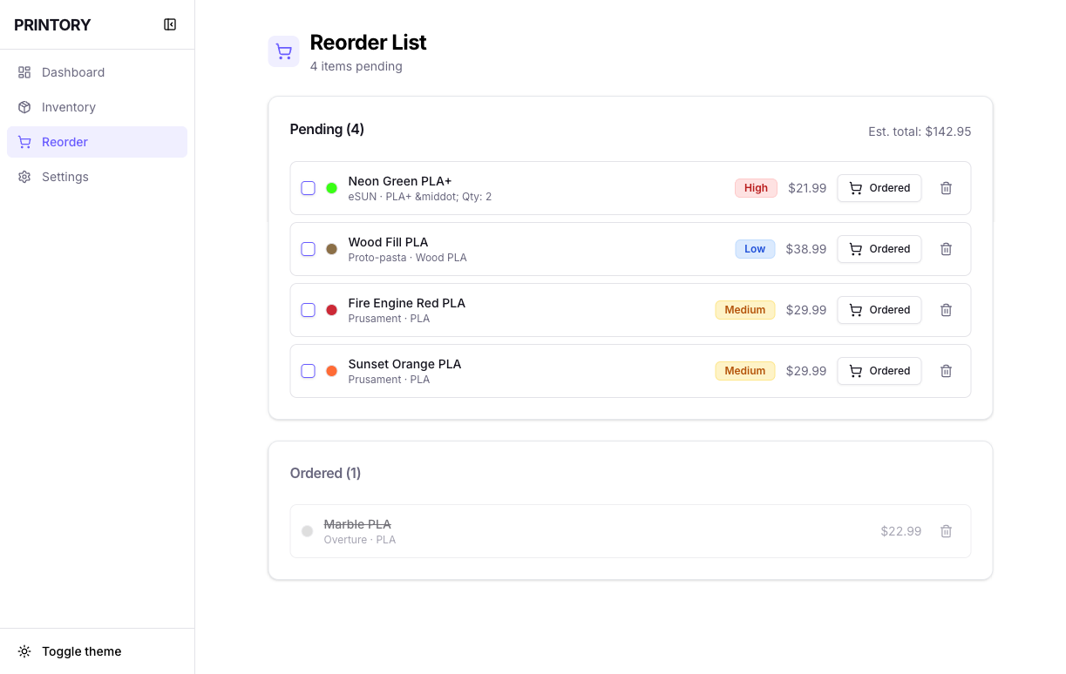Open the Dashboard via its grid icon
The height and width of the screenshot is (674, 1066).
[24, 71]
